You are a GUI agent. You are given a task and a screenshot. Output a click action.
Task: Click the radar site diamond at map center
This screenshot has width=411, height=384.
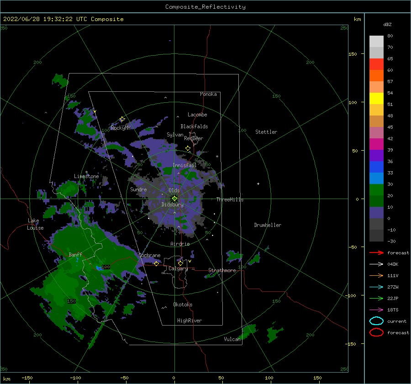coord(174,199)
